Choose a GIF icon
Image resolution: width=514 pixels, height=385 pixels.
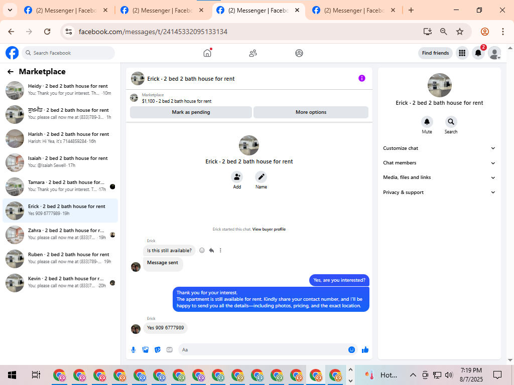(170, 350)
